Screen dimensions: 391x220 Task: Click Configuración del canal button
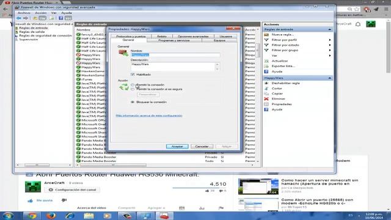(72, 190)
